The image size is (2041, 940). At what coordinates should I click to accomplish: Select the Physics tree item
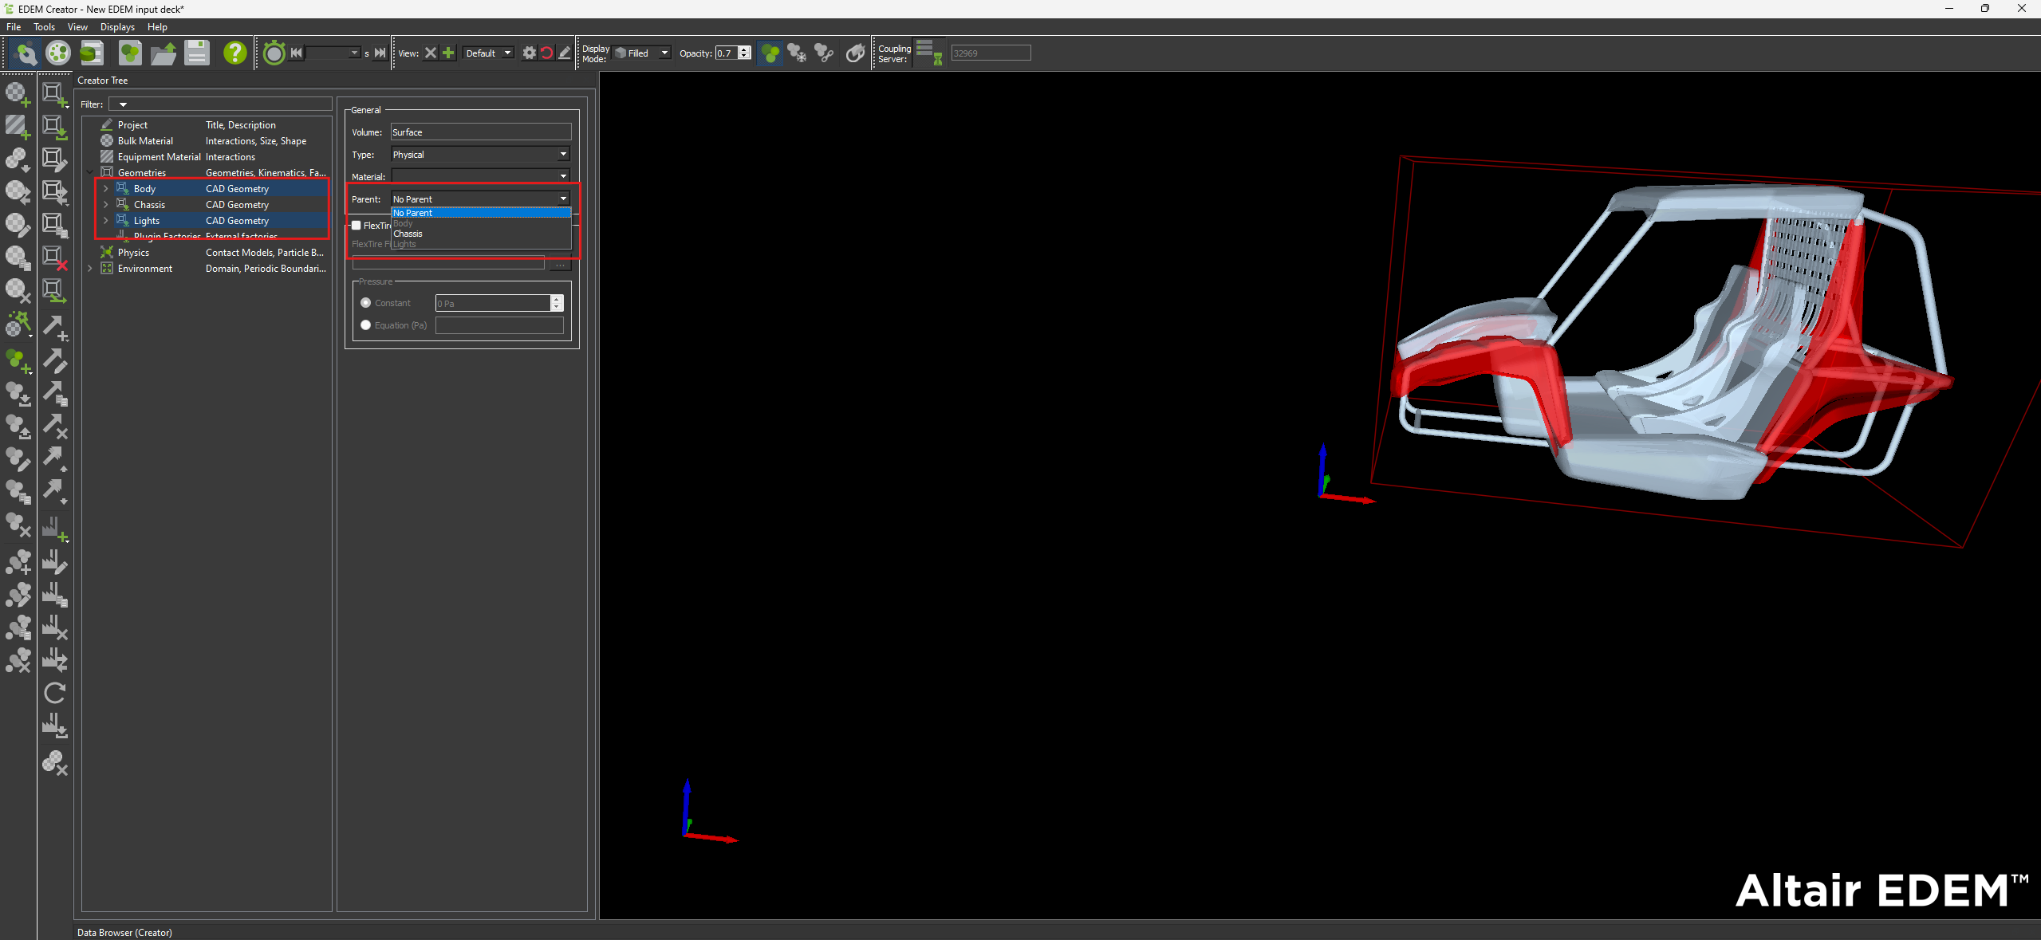[x=133, y=253]
